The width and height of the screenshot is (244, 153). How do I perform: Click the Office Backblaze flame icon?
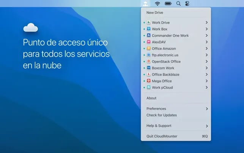[149, 75]
